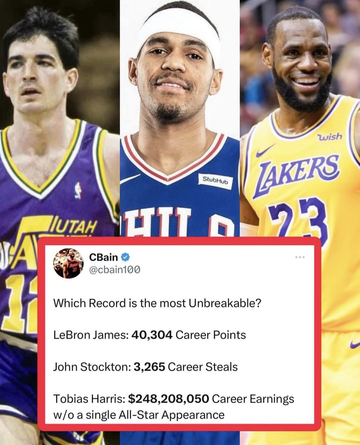Click 'w/o a single All-Star Appearance' text
360x445 pixels.
[x=139, y=415]
